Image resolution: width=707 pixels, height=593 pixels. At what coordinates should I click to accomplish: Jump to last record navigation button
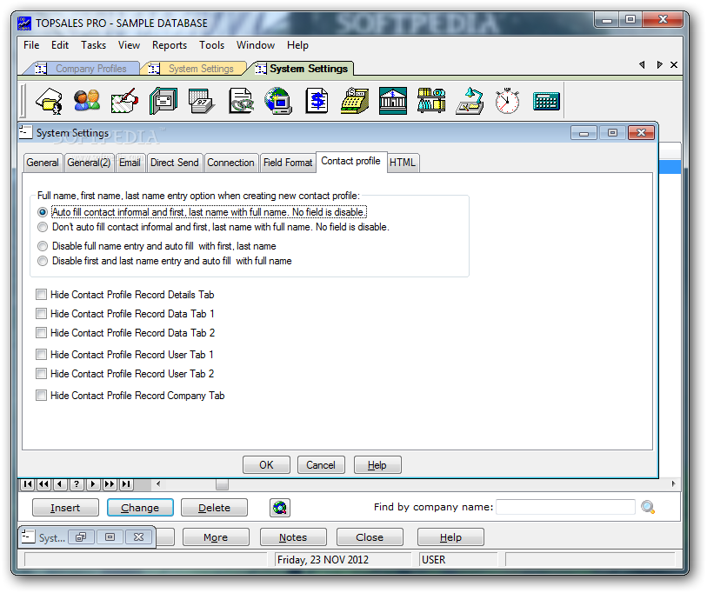[x=126, y=484]
